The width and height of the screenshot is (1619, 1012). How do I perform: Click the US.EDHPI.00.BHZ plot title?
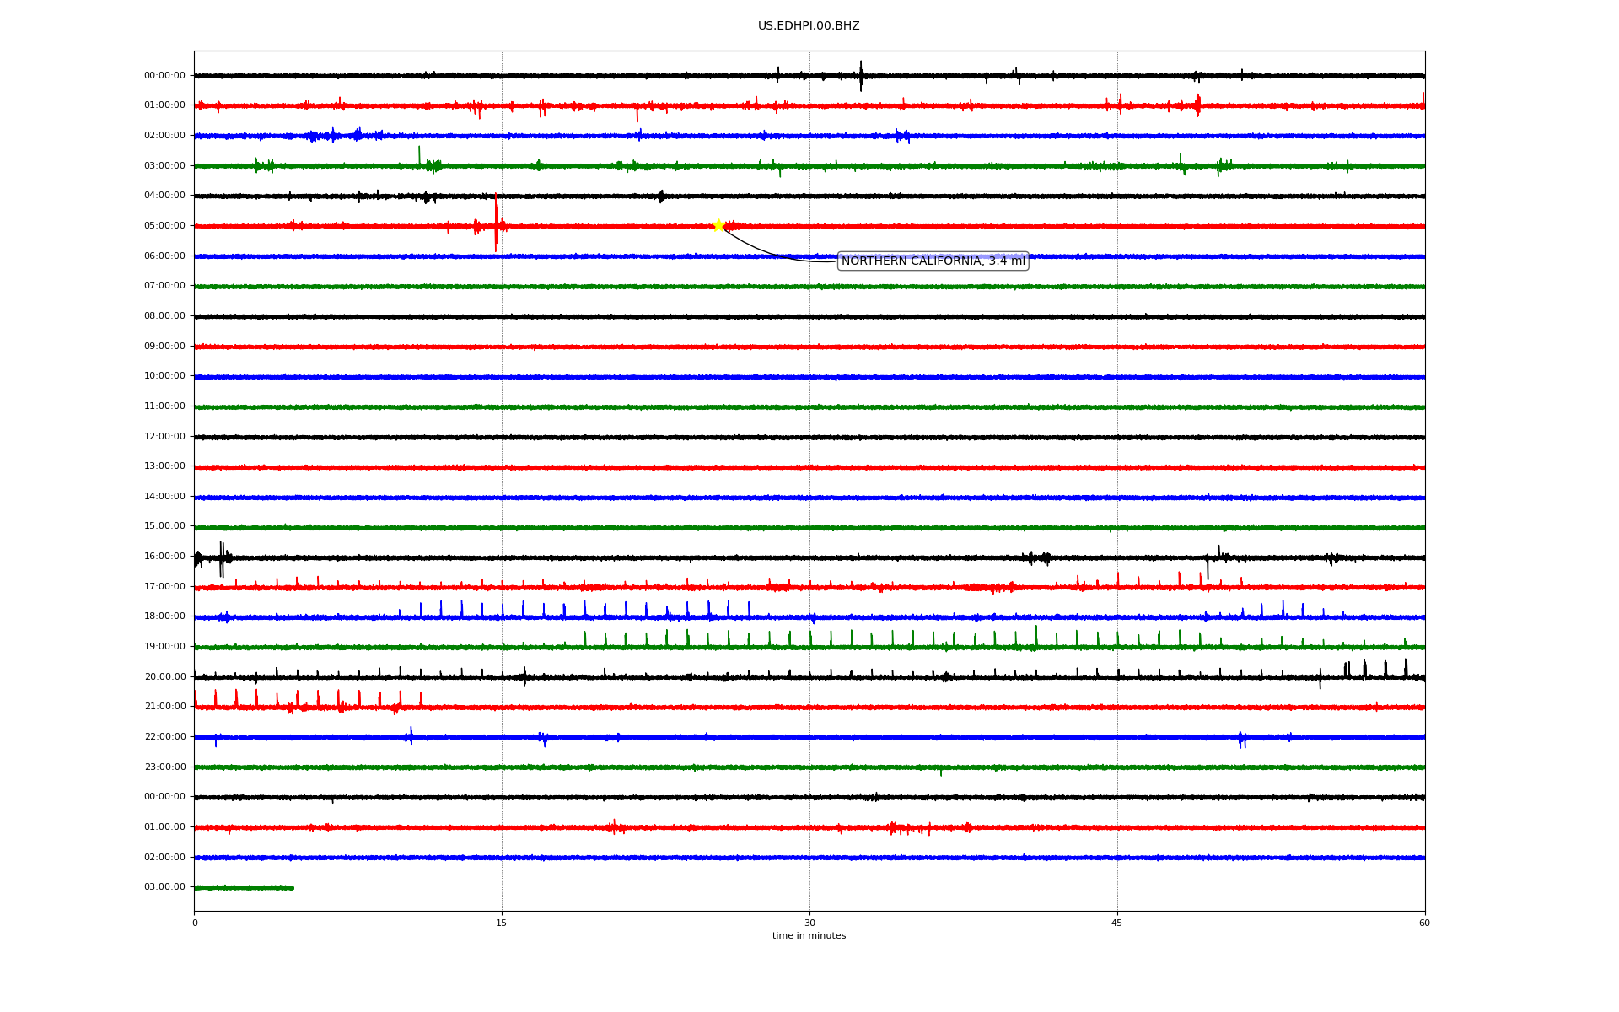tap(809, 26)
